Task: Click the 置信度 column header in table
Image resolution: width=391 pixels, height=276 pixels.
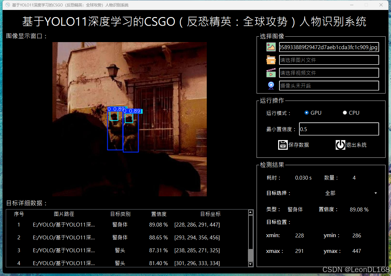Action: coord(159,214)
